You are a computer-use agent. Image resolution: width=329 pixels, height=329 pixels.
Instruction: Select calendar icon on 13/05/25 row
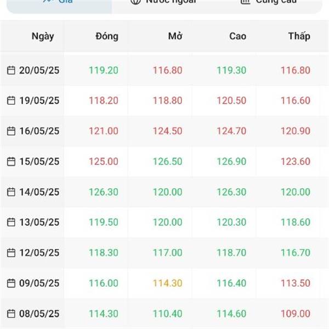pyautogui.click(x=11, y=222)
